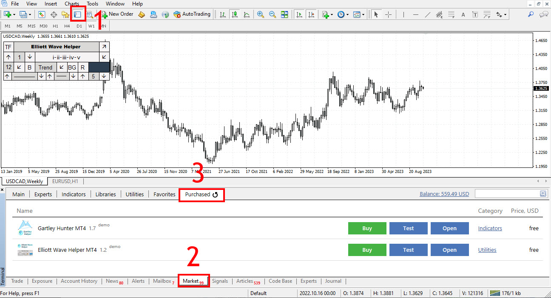Image resolution: width=551 pixels, height=298 pixels.
Task: Click the BG button in Elliott panel
Action: (72, 67)
